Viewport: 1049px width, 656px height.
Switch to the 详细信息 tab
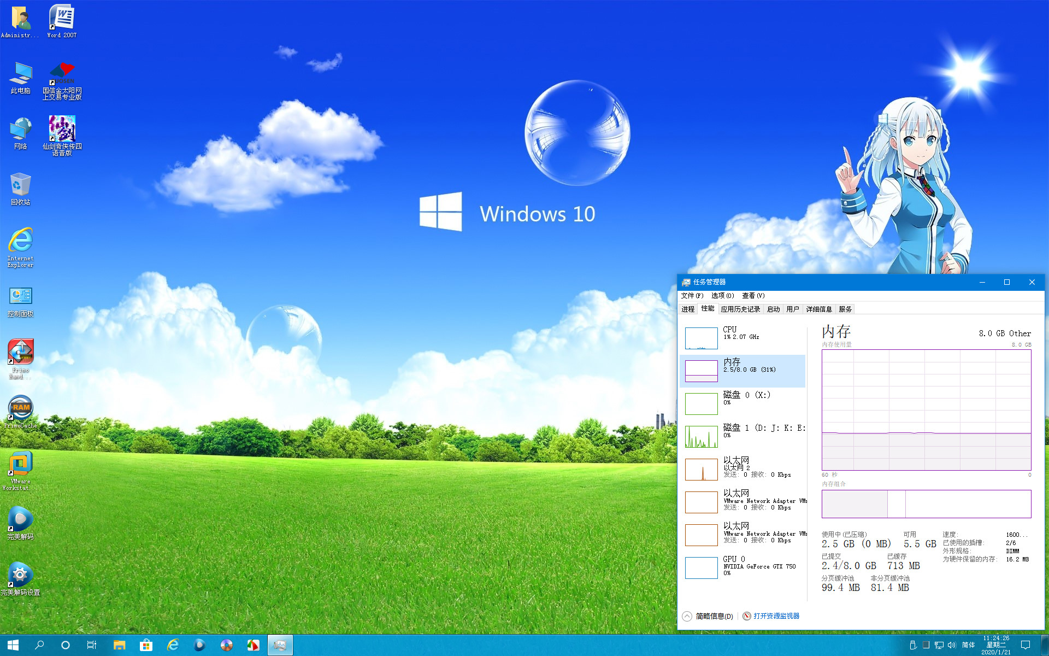point(819,309)
